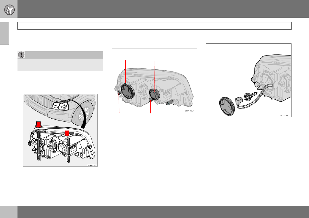This screenshot has height=218, width=309.
Task: Click the empty title box below header
Action: tap(154, 26)
